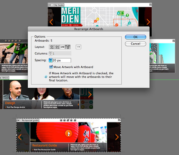The height and width of the screenshot is (155, 179).
Task: Click first pagination dot on Restaurant guide artboard
Action: 61,120
